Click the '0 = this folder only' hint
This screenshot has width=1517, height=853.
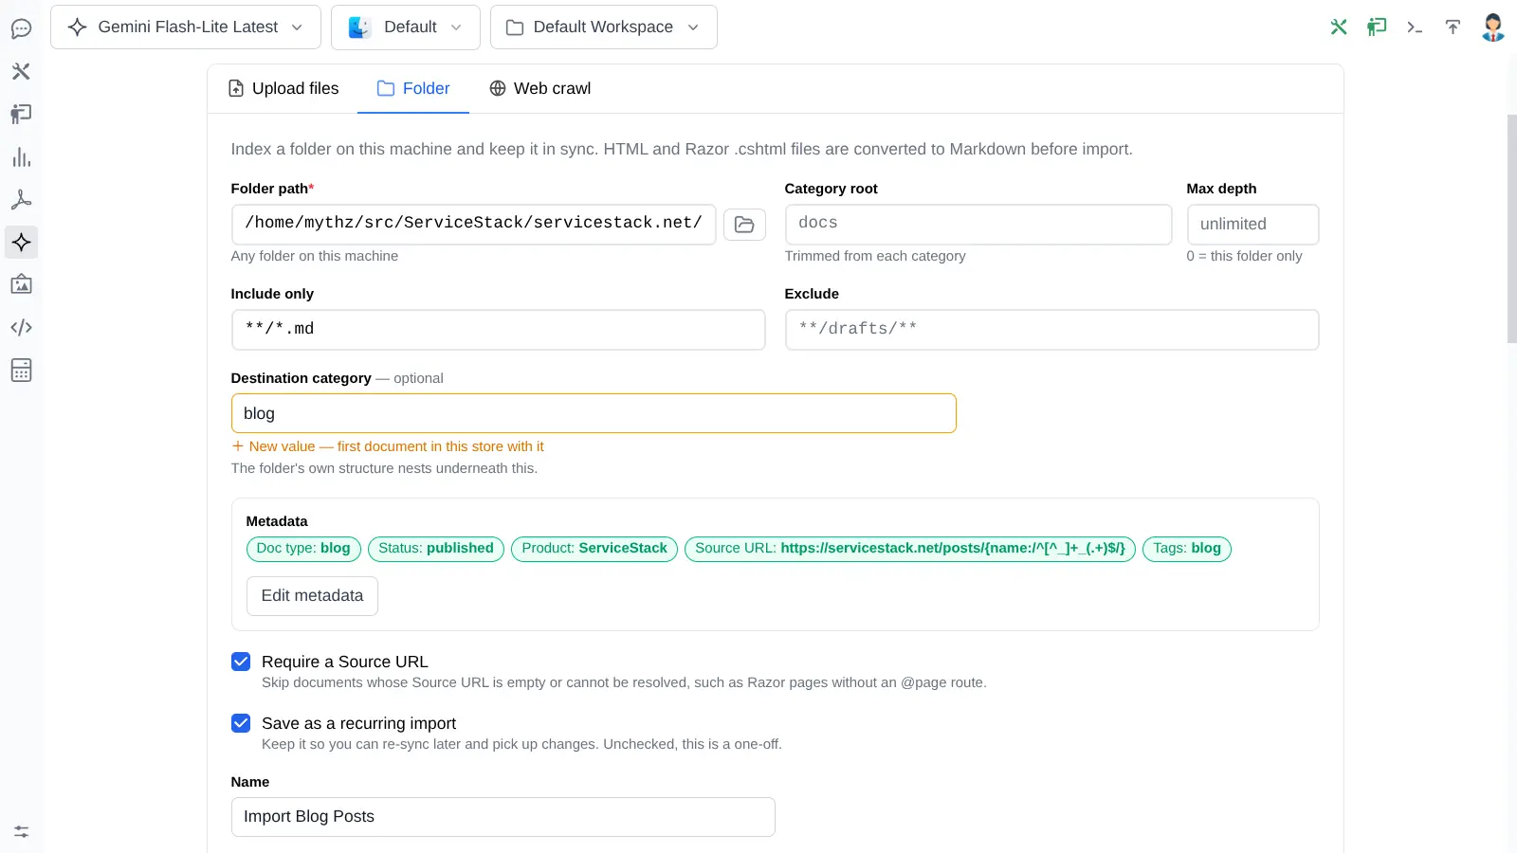(1245, 256)
